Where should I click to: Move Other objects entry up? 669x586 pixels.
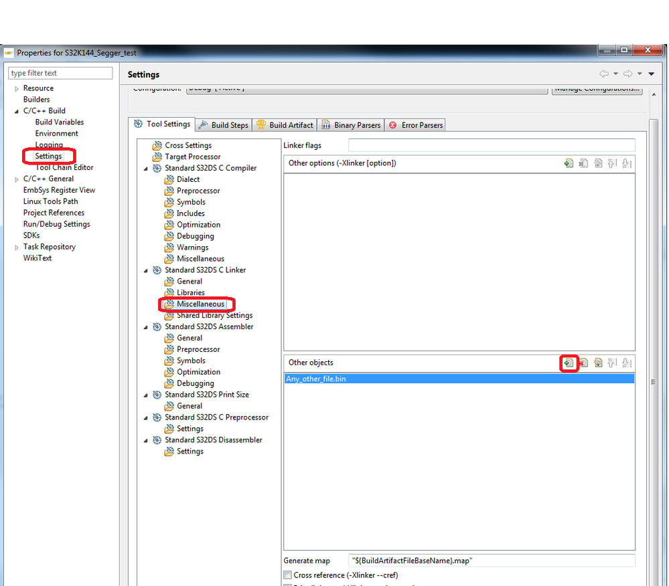[x=612, y=363]
